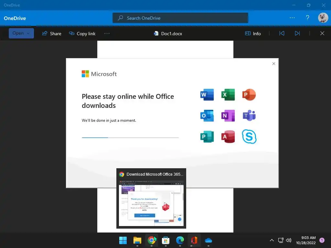This screenshot has height=248, width=331.
Task: Open OneDrive header more options menu
Action: 292,18
